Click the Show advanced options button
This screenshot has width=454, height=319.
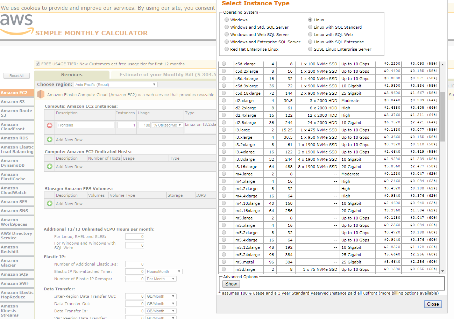point(231,284)
